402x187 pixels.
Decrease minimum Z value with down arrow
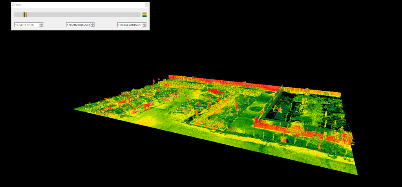[41, 26]
